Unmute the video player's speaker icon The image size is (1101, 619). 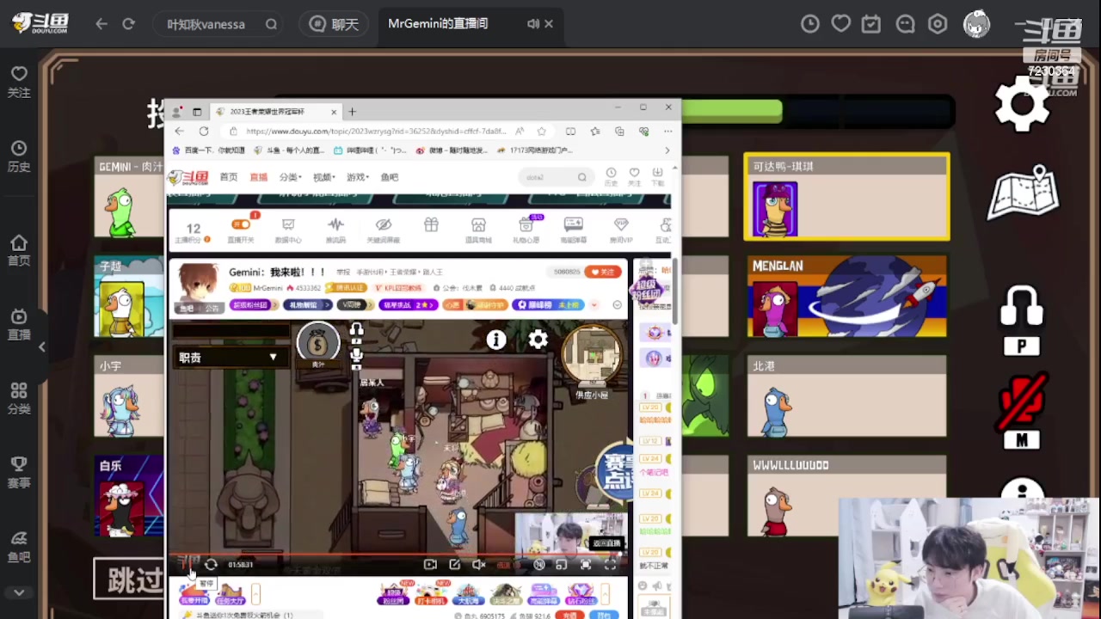pyautogui.click(x=479, y=565)
